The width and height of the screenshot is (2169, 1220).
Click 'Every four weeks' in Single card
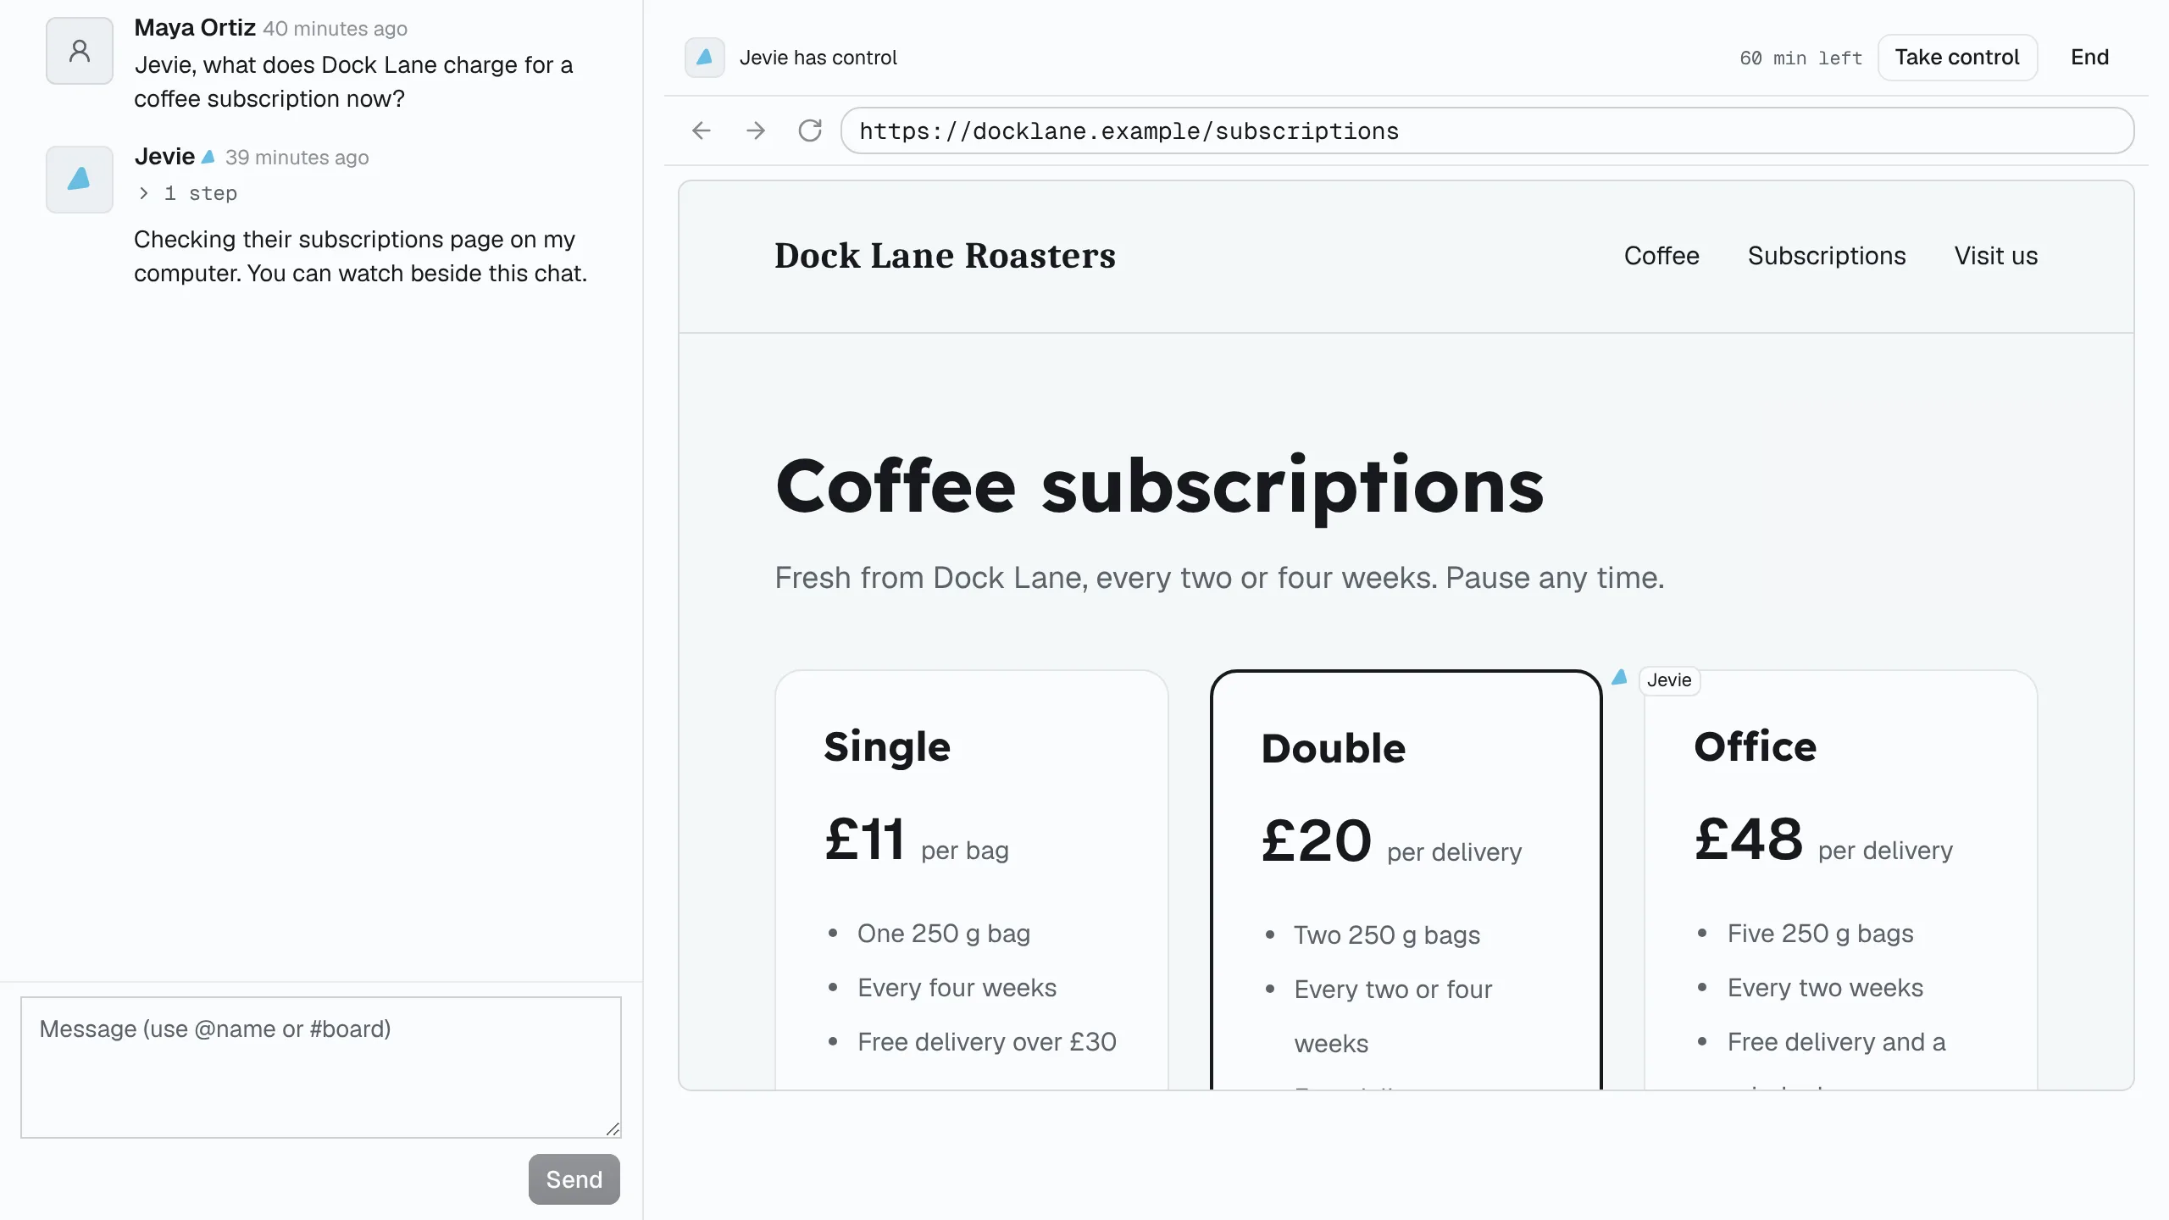pyautogui.click(x=957, y=988)
